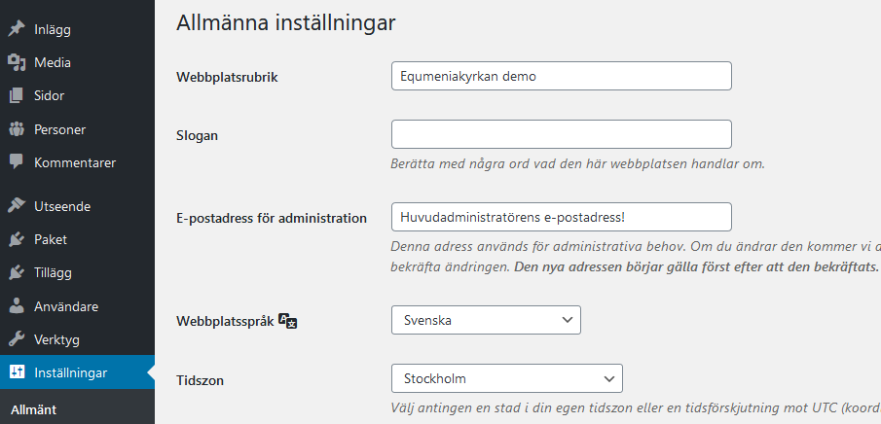Click the Kommentarer speech bubble icon

coord(17,162)
